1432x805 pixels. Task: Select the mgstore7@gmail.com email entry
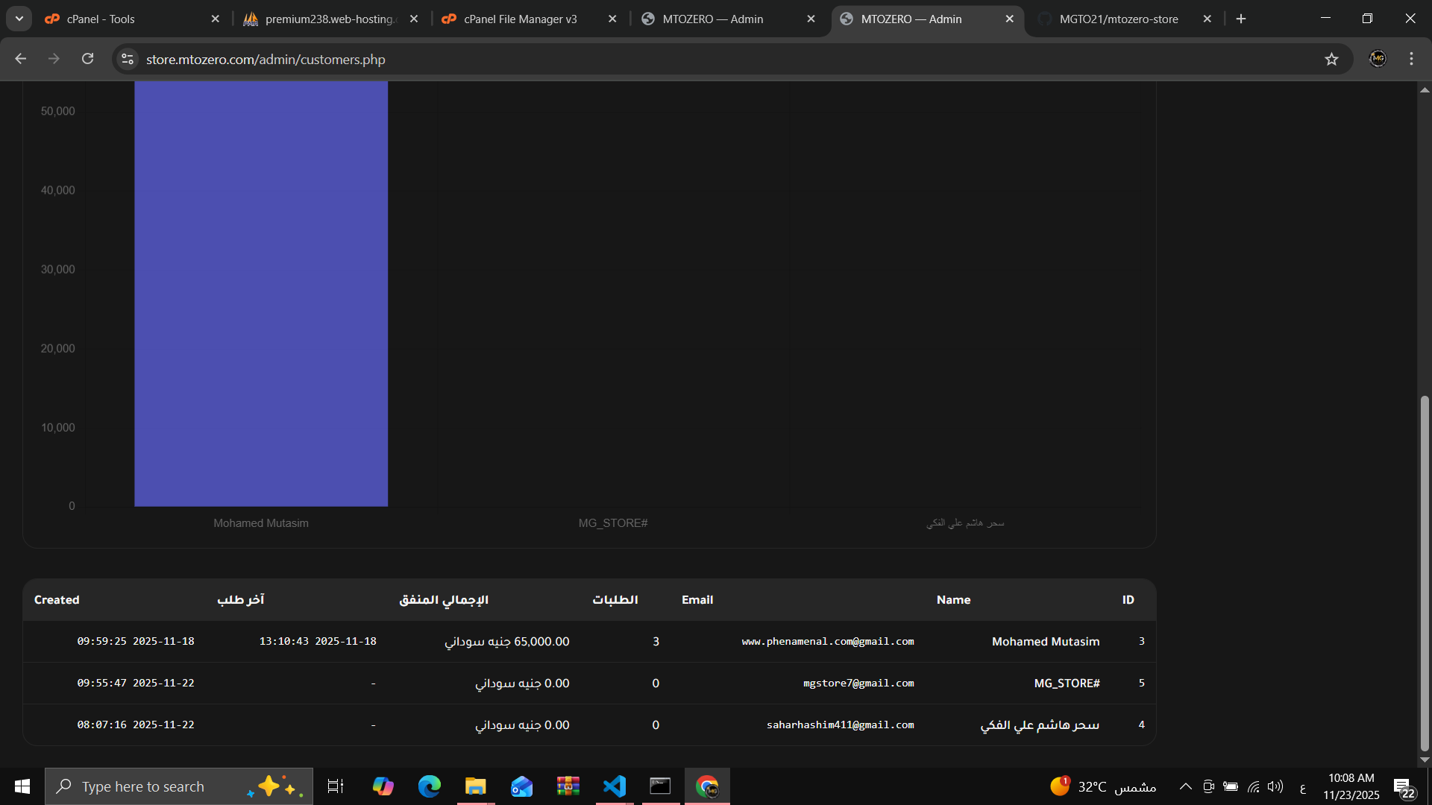click(858, 683)
